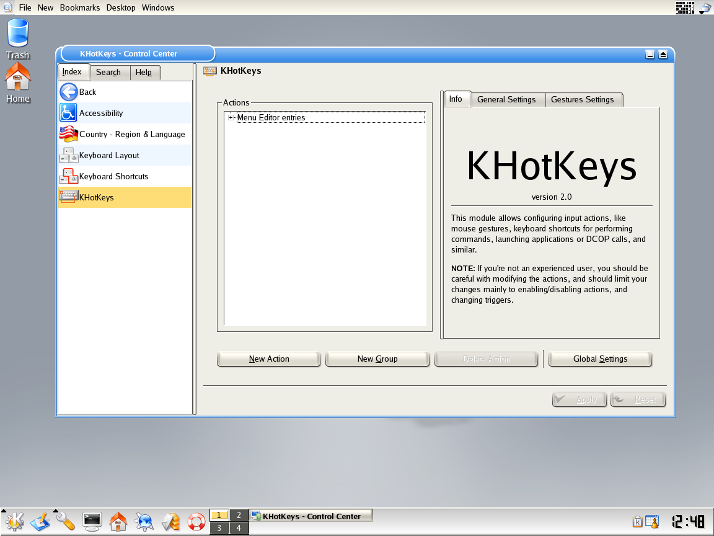Open the Gestures Settings tab
The width and height of the screenshot is (714, 536).
pyautogui.click(x=583, y=100)
